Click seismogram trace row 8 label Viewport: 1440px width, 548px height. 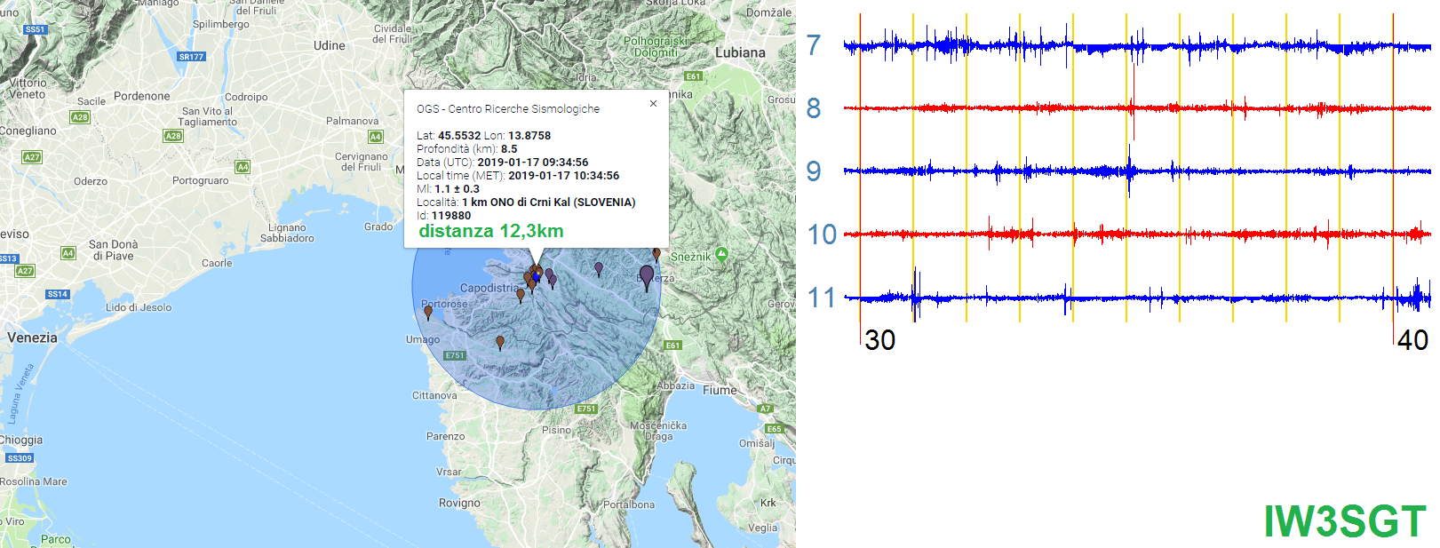coord(814,108)
